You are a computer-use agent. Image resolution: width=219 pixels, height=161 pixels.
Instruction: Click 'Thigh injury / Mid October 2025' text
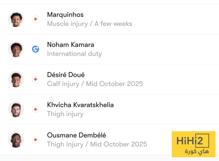97,144
